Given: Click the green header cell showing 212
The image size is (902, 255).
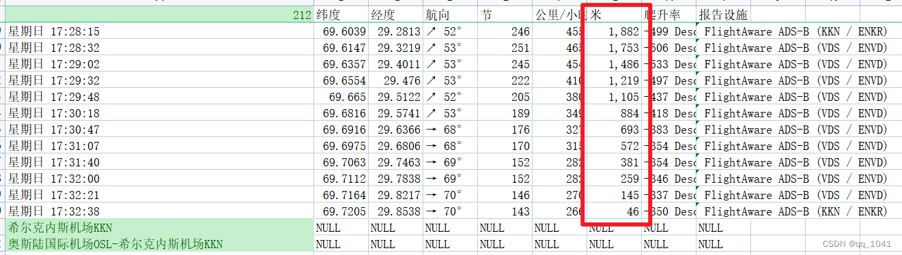Looking at the screenshot, I should tap(160, 14).
